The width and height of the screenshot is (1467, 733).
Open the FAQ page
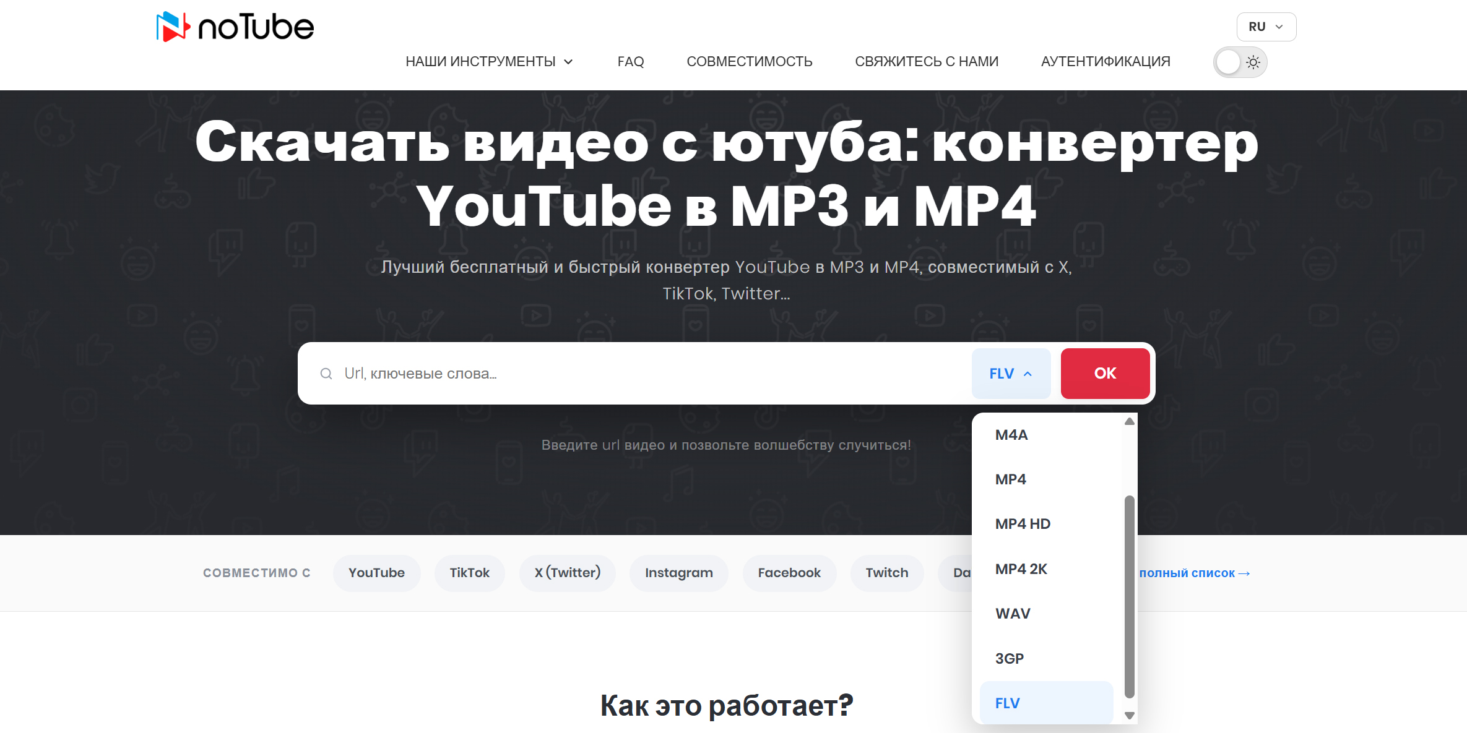631,61
